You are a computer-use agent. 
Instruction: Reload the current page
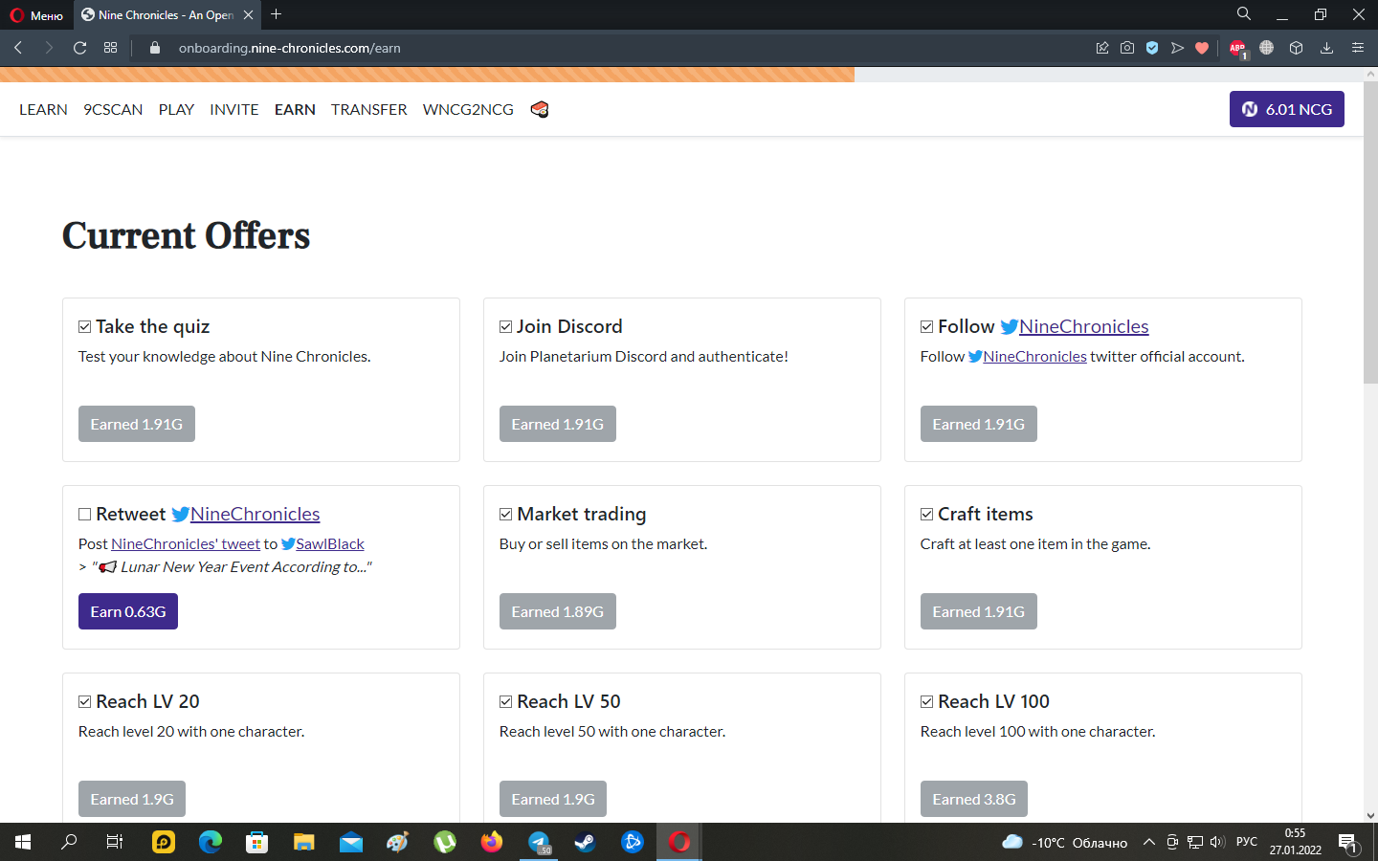[x=80, y=48]
